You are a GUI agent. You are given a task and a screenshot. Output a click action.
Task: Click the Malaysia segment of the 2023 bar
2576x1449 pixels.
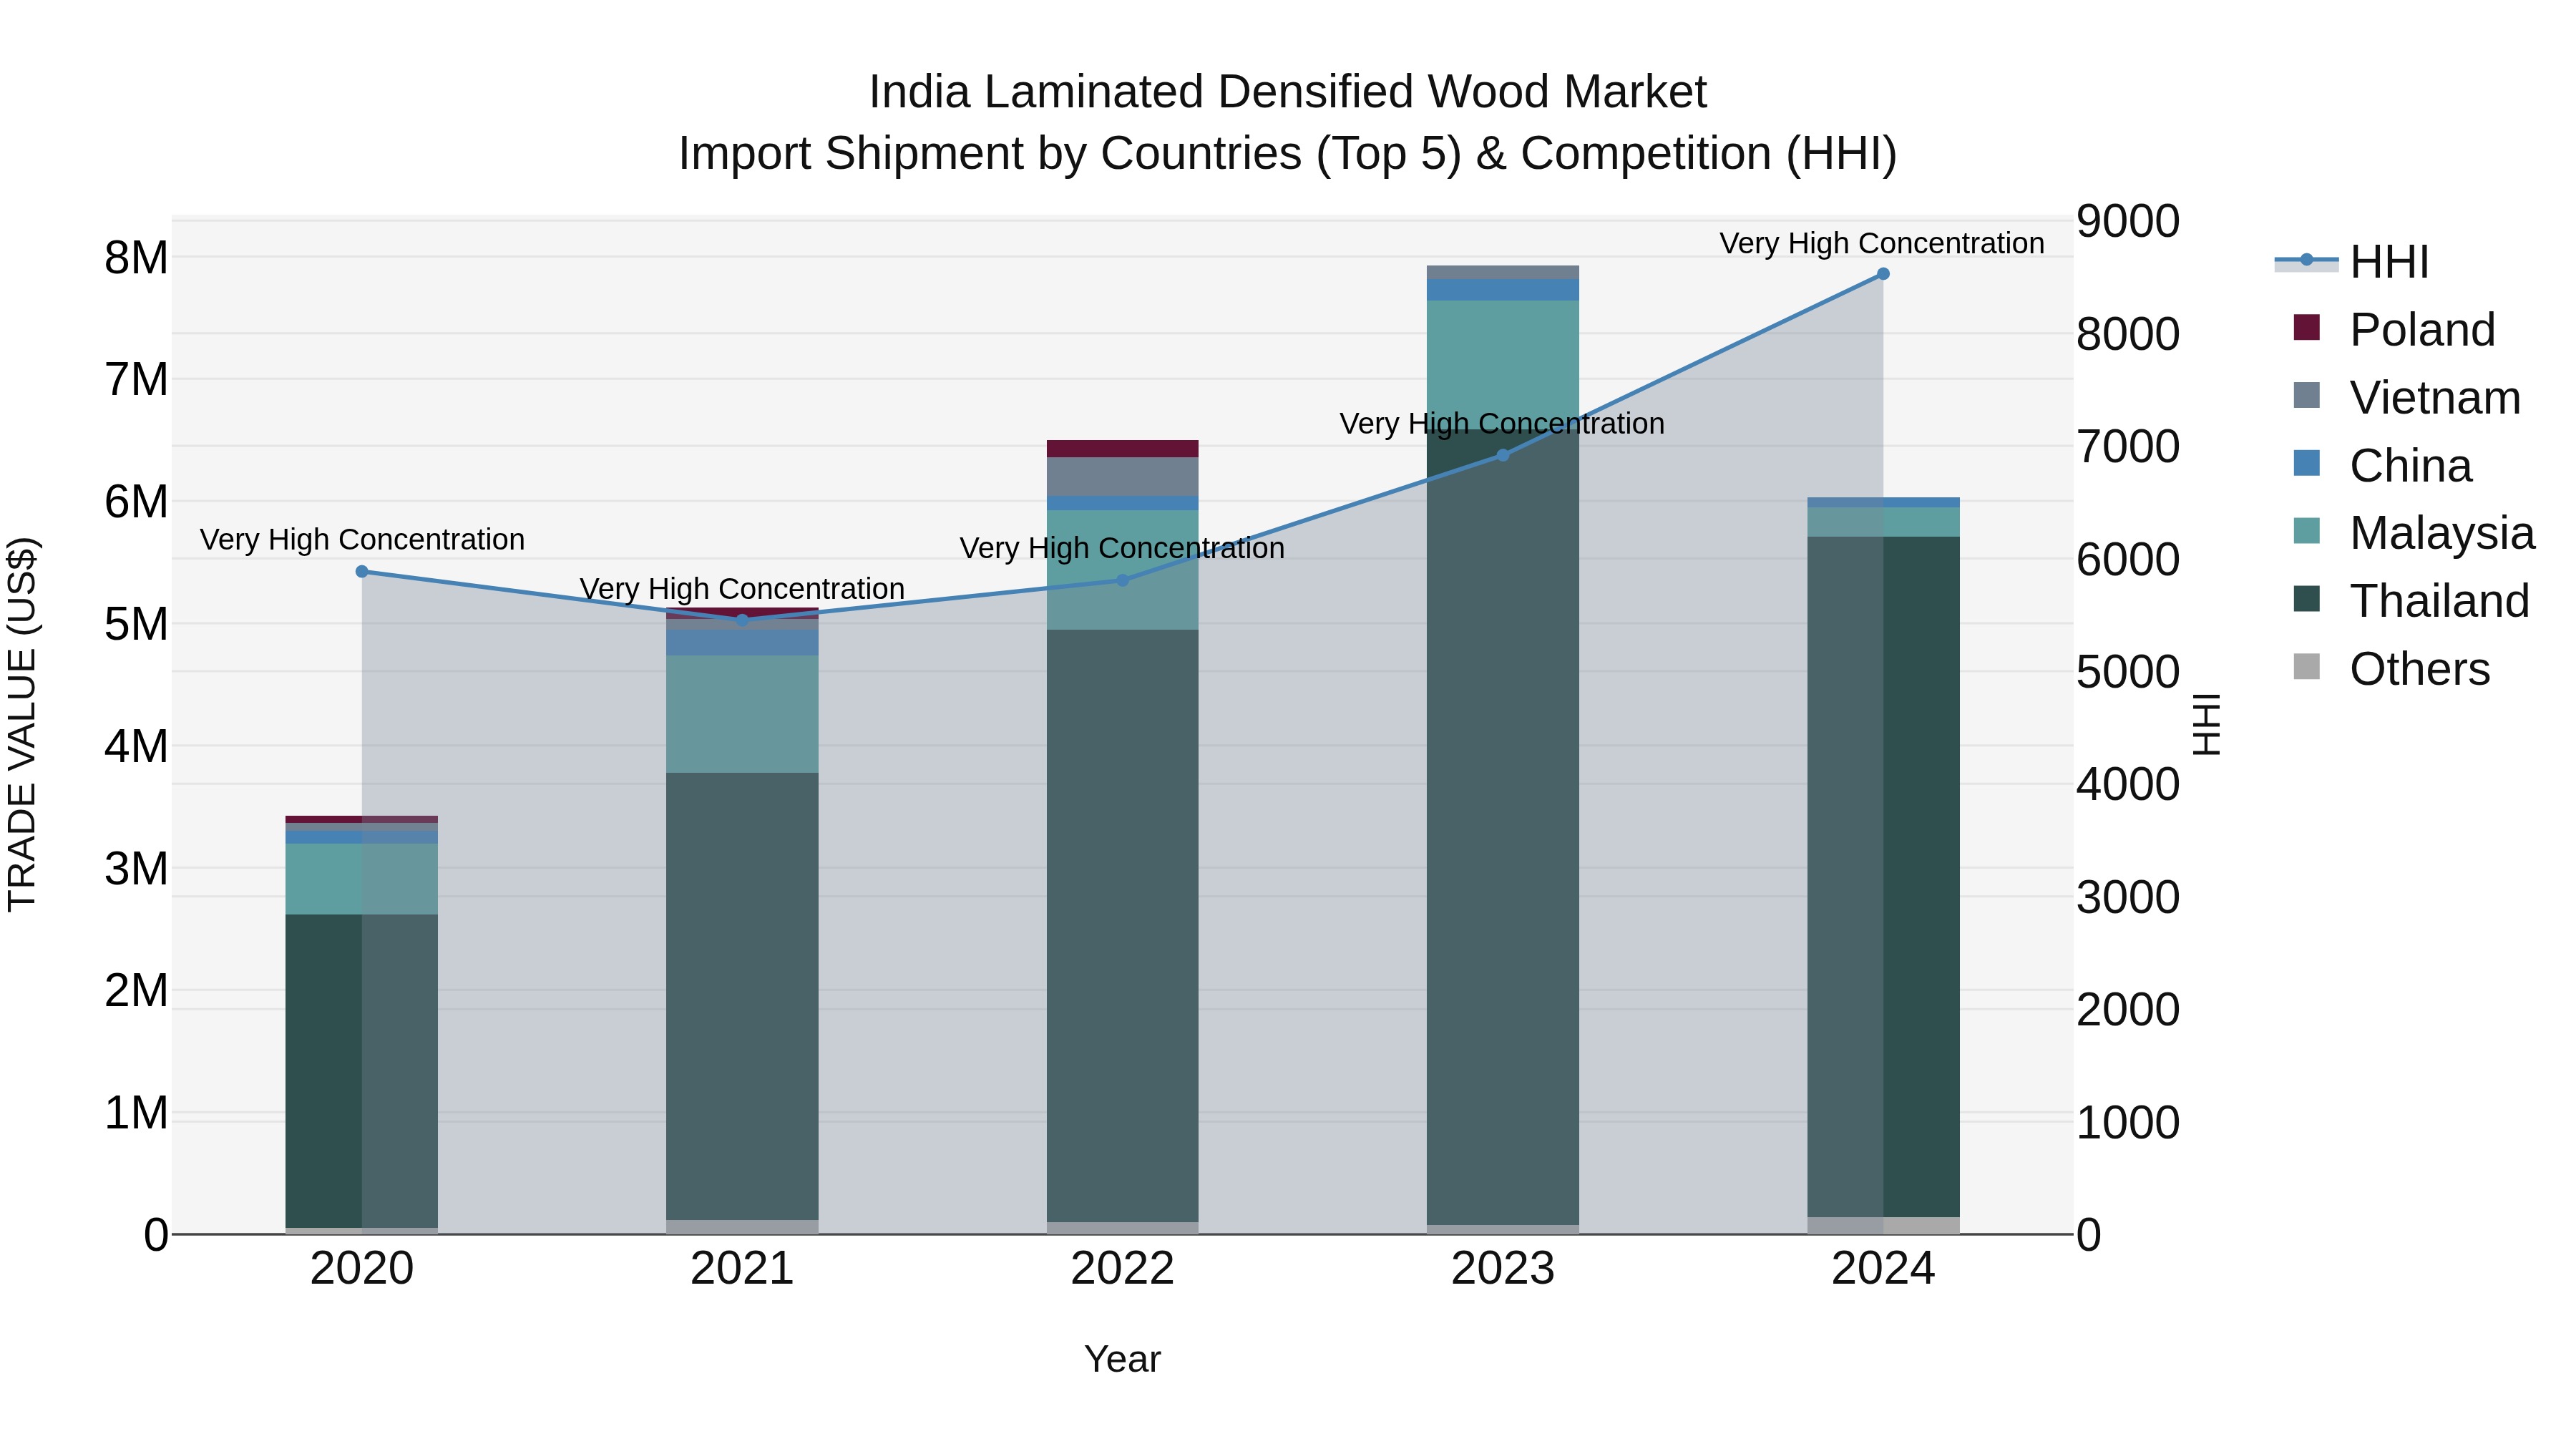[1503, 366]
